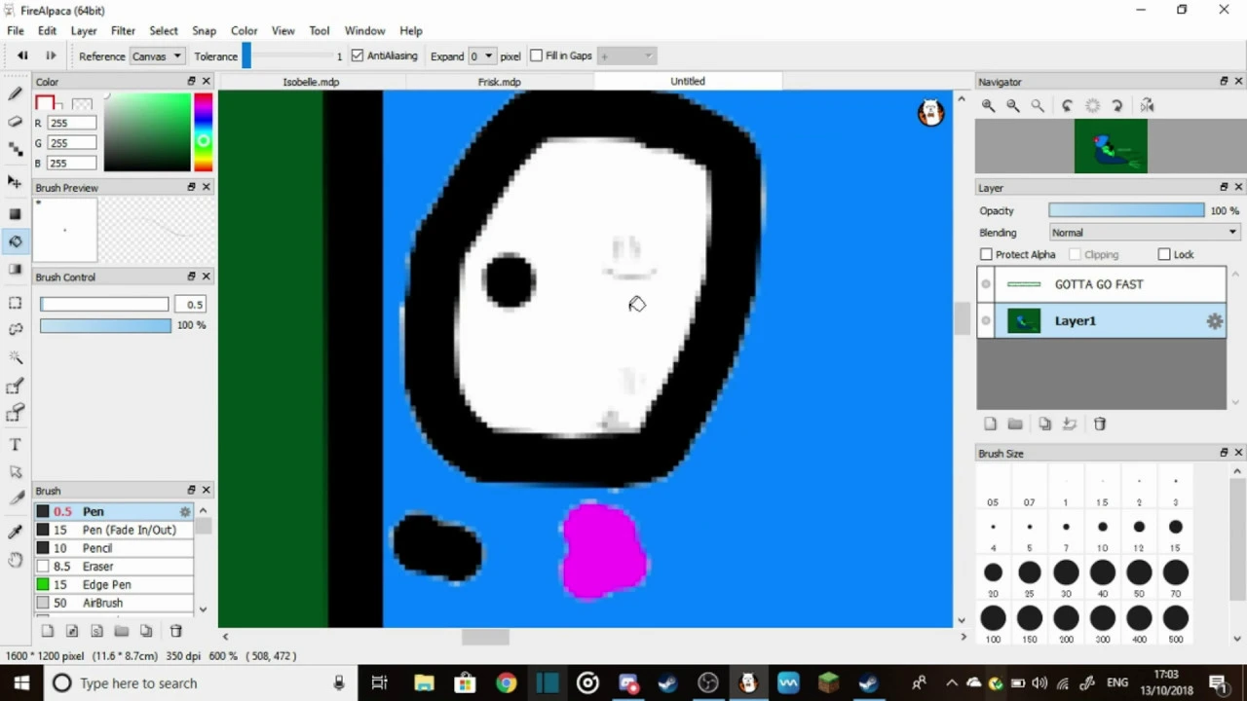Select the Move tool in the left toolbar
The image size is (1247, 701).
tap(15, 182)
